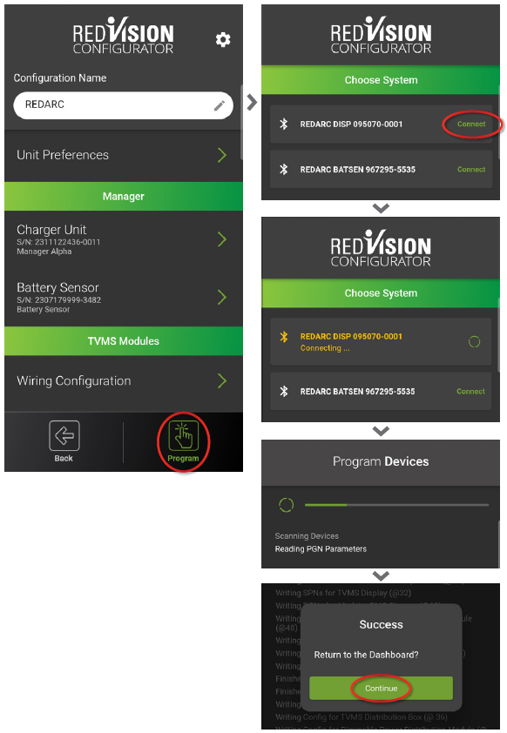Open Charger Unit details chevron
The width and height of the screenshot is (507, 733).
tap(222, 239)
